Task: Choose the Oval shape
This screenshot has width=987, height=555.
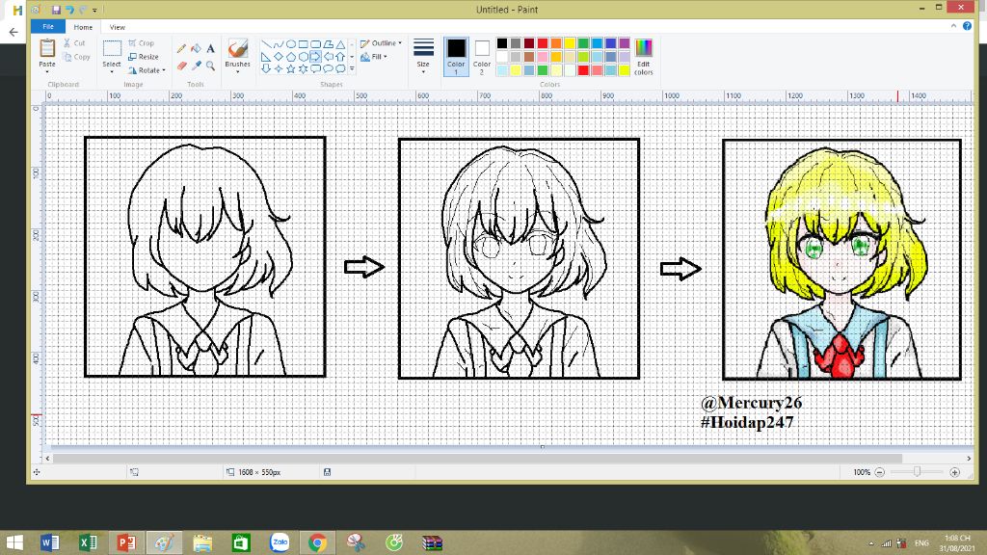Action: point(291,44)
